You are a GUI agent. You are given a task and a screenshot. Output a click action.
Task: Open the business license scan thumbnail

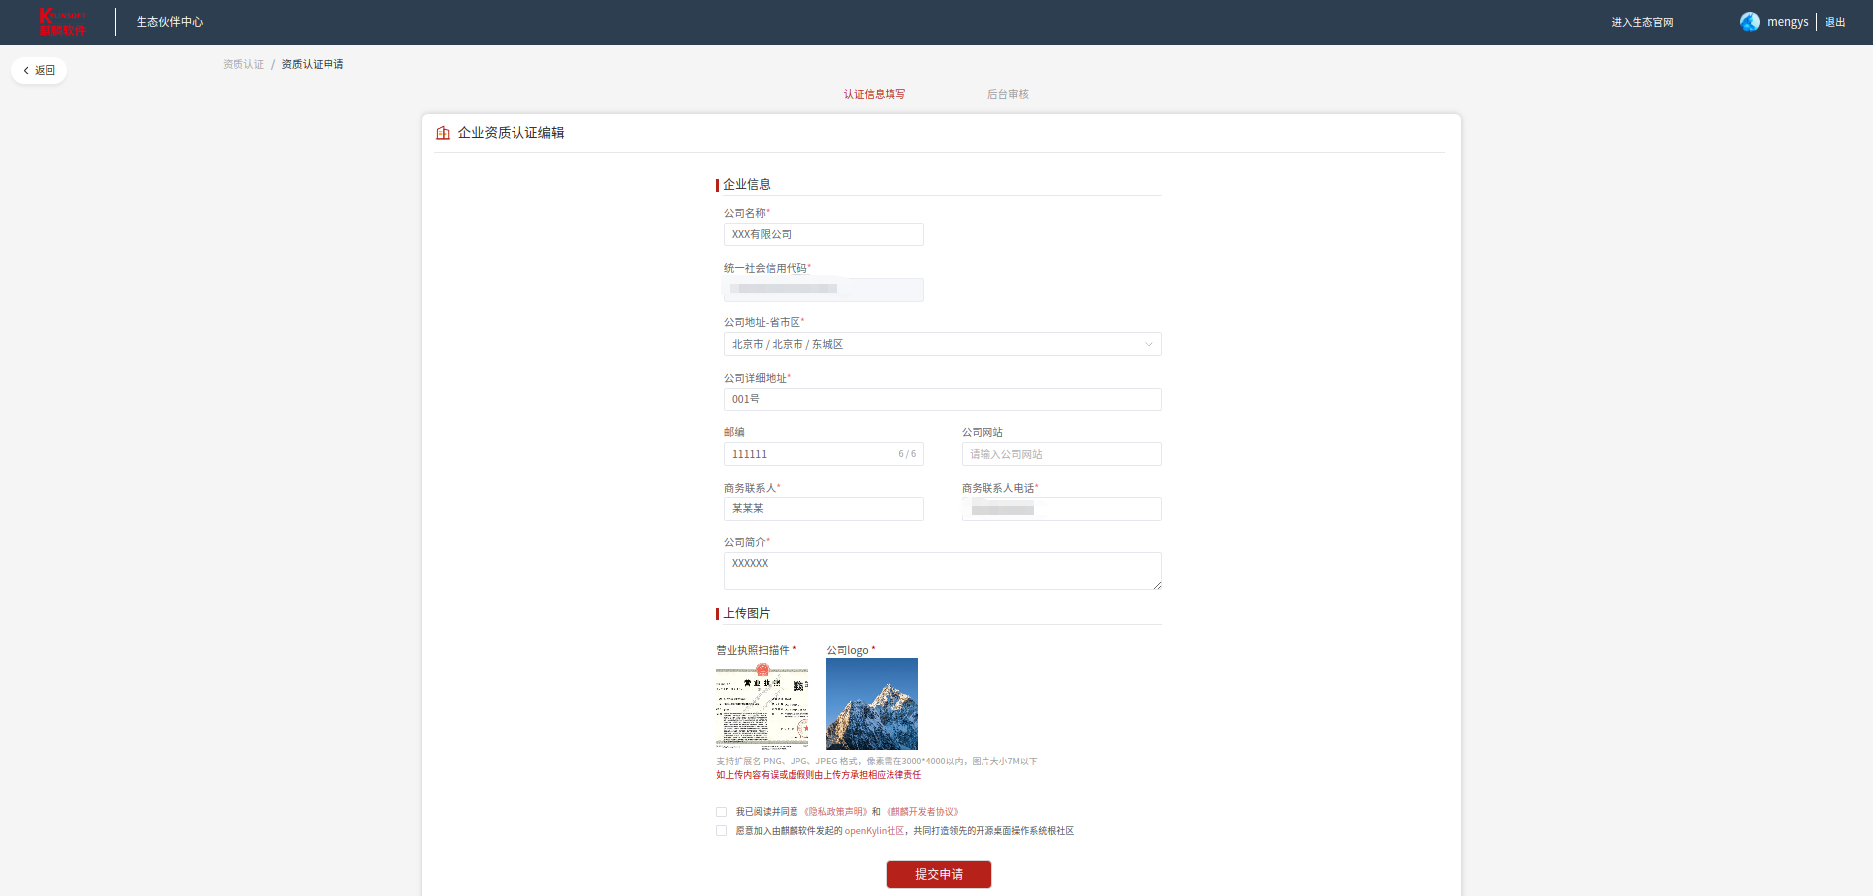click(762, 704)
